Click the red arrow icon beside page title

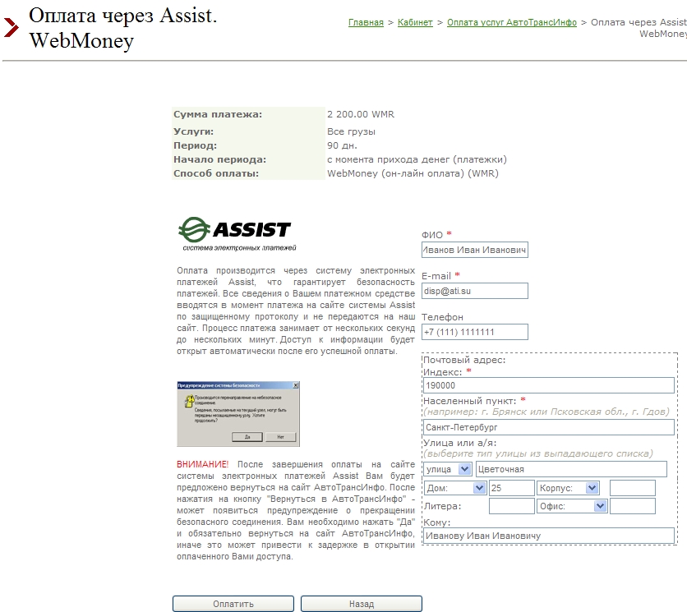pyautogui.click(x=11, y=28)
